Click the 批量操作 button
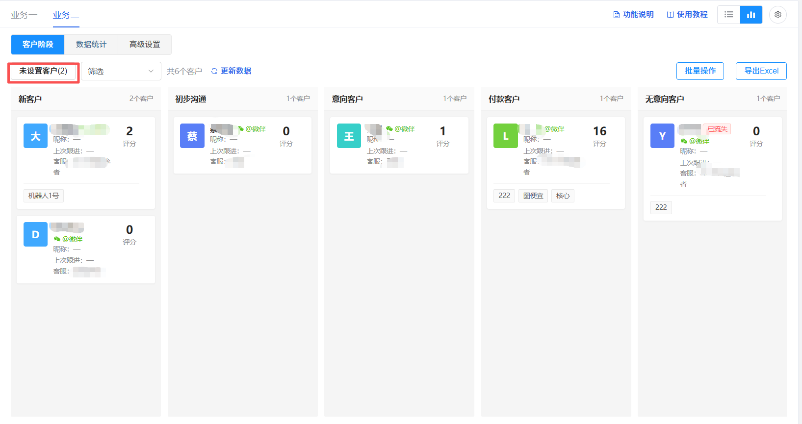Screen dimensions: 802x424 coord(700,71)
